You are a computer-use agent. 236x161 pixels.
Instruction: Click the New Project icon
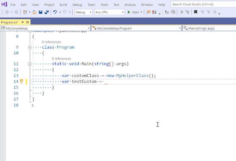25,12
